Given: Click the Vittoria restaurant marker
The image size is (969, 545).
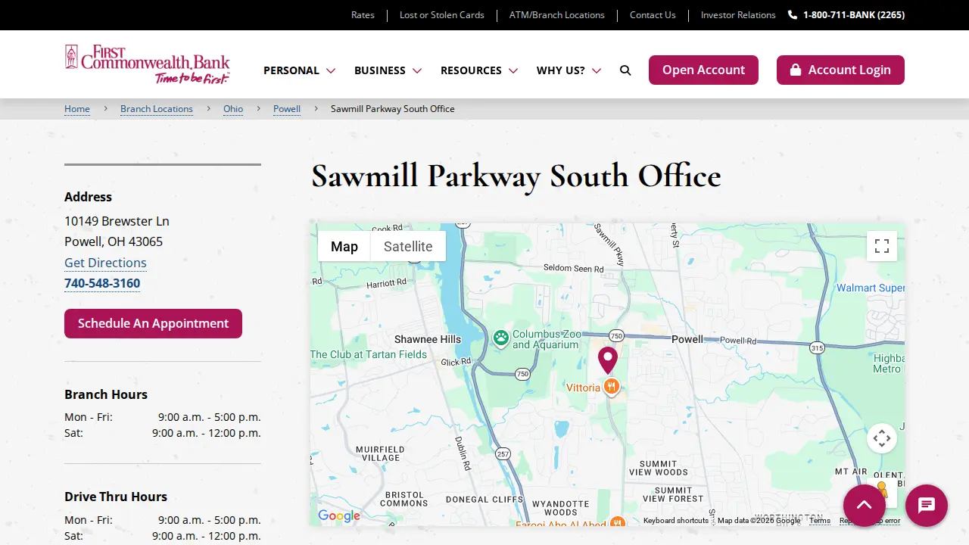Looking at the screenshot, I should (612, 387).
